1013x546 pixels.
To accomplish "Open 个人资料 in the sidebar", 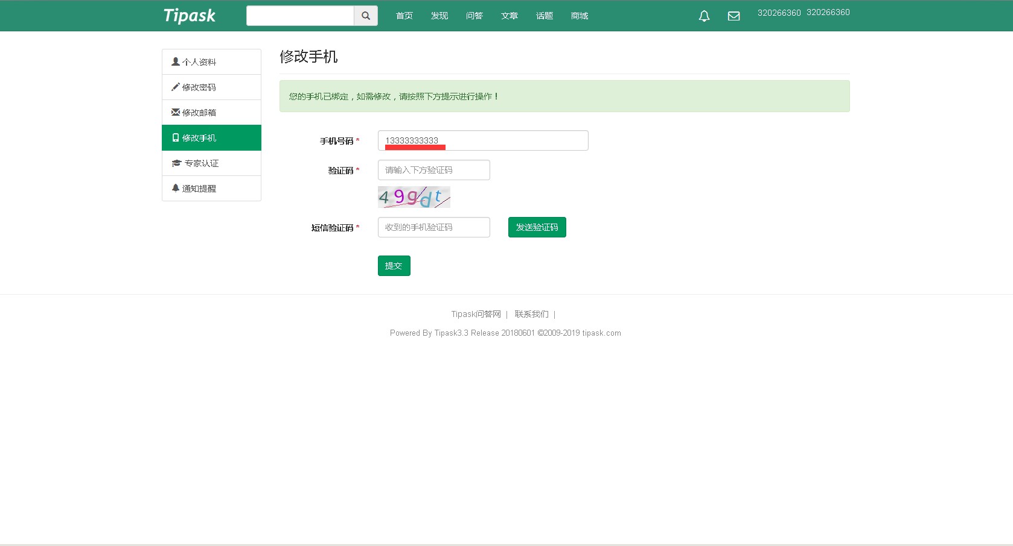I will coord(211,62).
